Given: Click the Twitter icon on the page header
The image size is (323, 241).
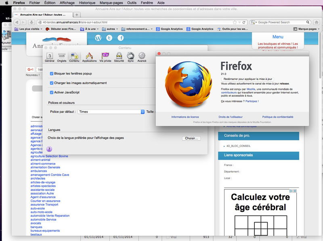Looking at the screenshot, I should point(109,38).
